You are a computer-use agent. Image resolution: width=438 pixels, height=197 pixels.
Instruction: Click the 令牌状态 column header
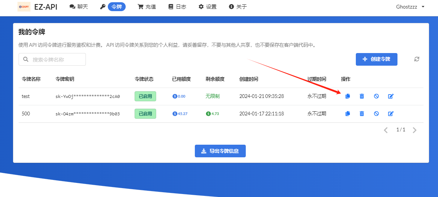click(x=144, y=79)
